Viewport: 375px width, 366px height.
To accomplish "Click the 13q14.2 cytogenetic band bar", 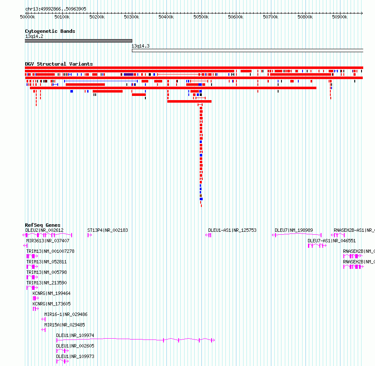I will [x=78, y=41].
